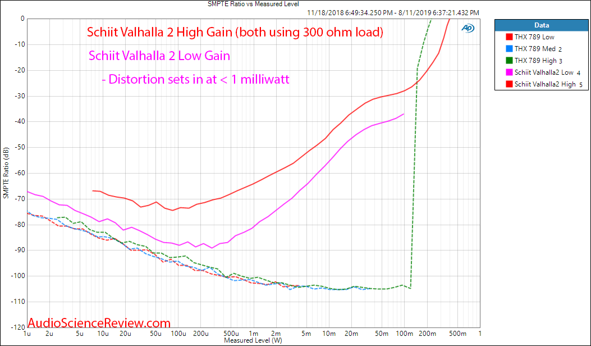Click the '500m' x-axis tick label
This screenshot has width=591, height=346.
tap(457, 334)
